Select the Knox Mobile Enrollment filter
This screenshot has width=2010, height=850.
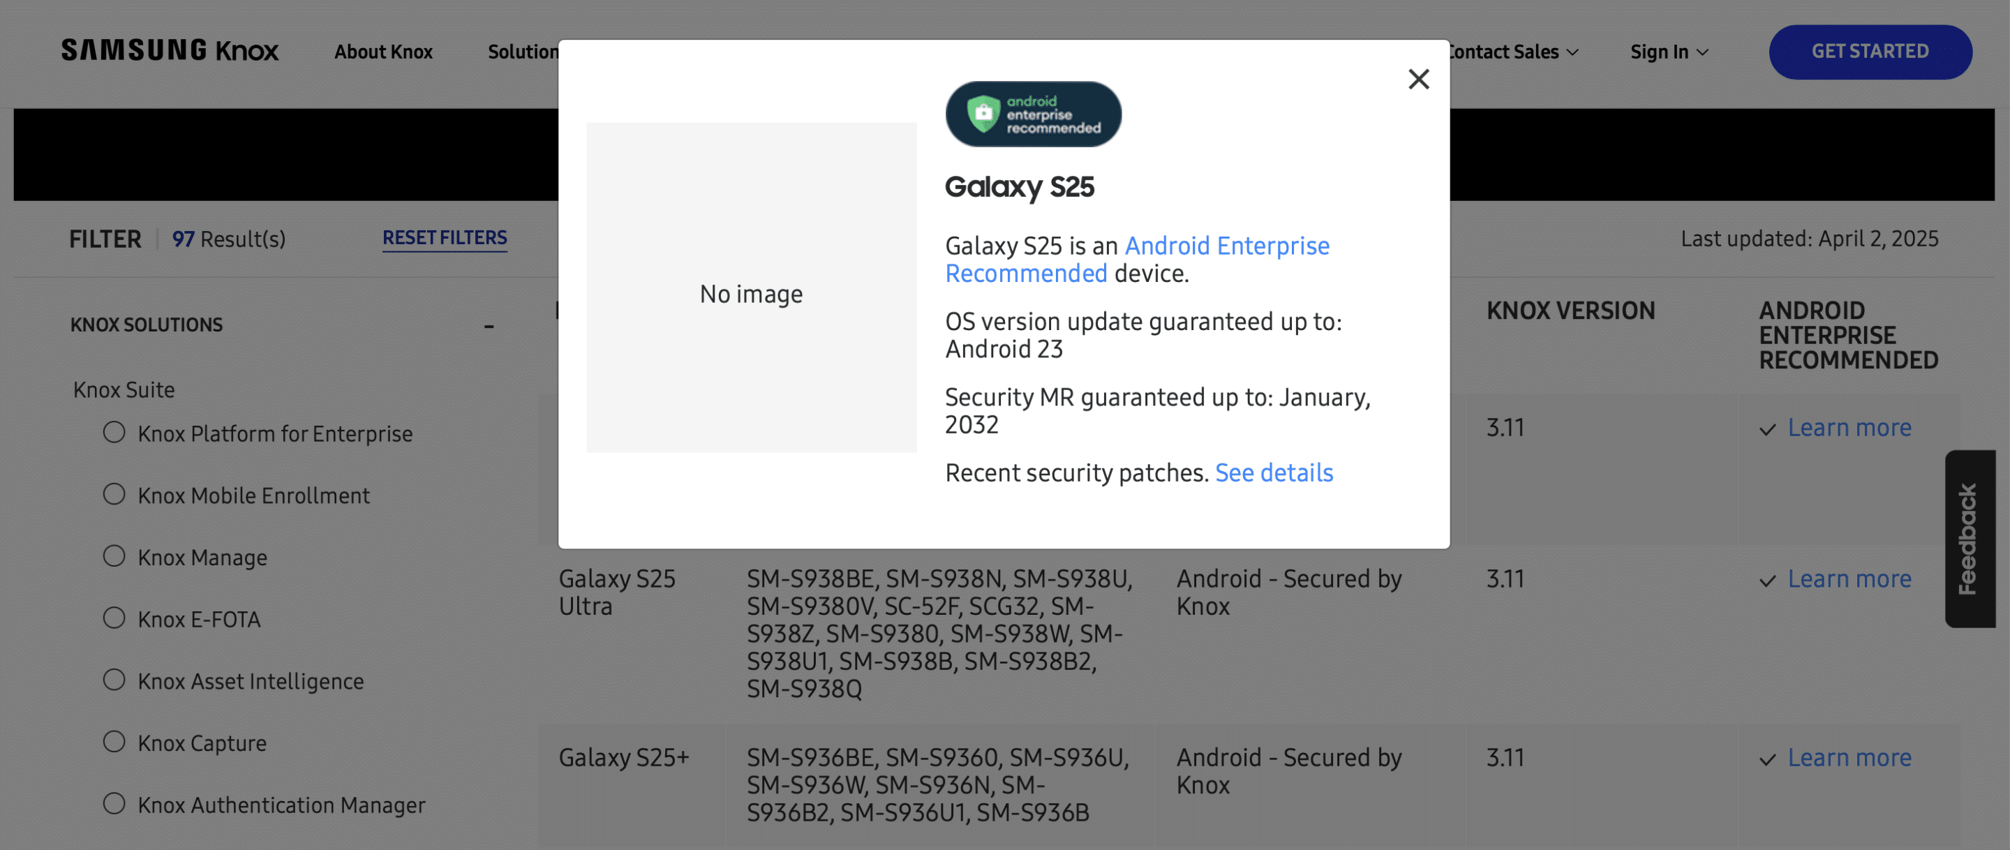click(x=114, y=493)
